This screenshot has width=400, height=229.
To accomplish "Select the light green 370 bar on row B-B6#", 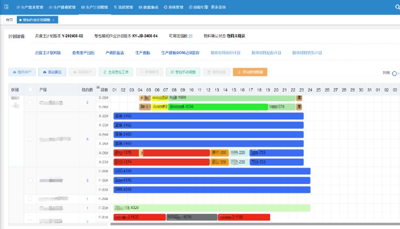I will pyautogui.click(x=282, y=107).
